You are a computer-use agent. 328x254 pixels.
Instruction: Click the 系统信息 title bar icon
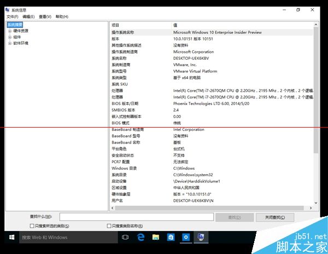click(x=7, y=9)
